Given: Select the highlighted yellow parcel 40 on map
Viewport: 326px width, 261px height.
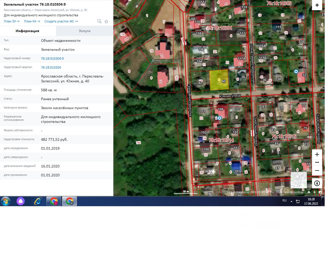Looking at the screenshot, I should (x=219, y=80).
